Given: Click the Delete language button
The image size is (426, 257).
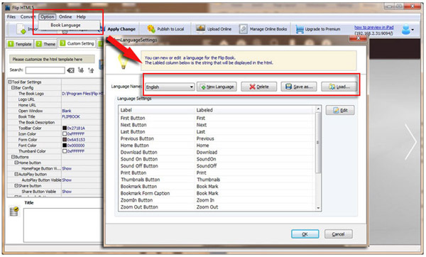Looking at the screenshot, I should coord(258,87).
